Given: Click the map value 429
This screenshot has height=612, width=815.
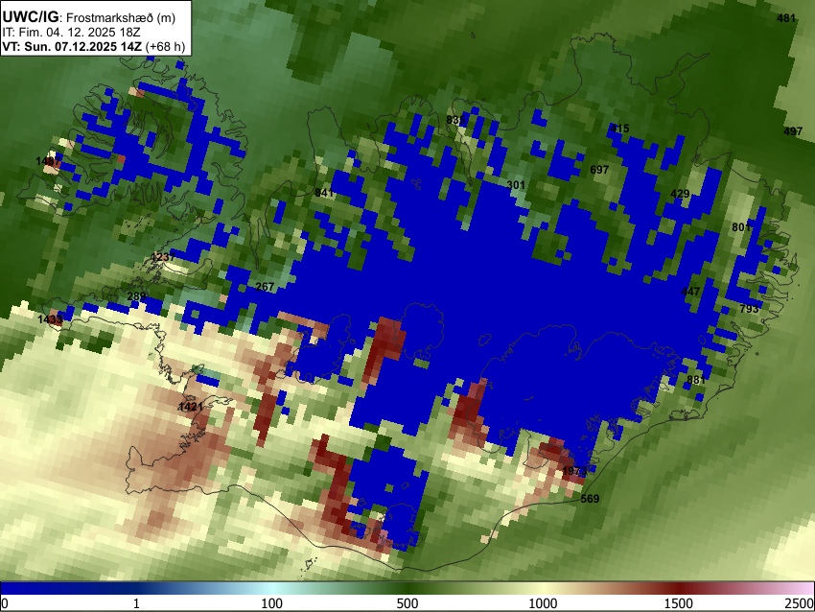Looking at the screenshot, I should (680, 194).
